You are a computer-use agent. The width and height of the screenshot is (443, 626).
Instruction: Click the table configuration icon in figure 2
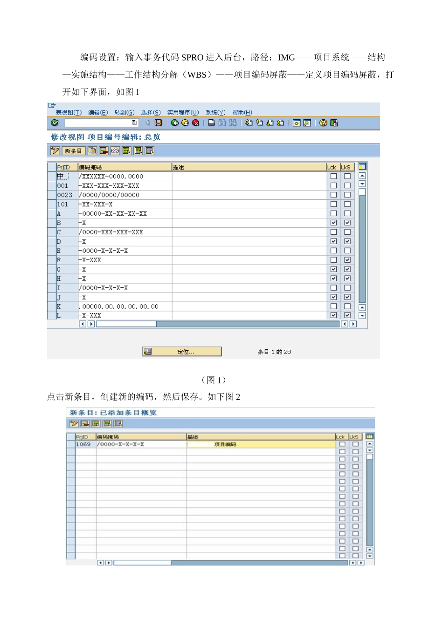click(370, 436)
